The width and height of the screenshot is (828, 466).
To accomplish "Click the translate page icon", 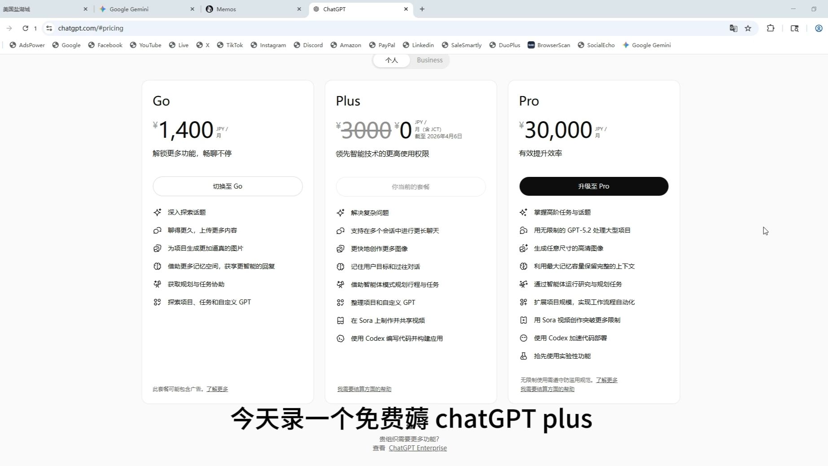I will coord(733,28).
